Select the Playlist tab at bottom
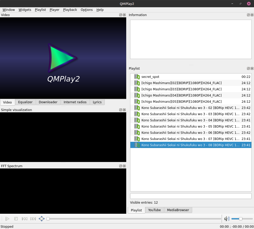Image resolution: width=254 pixels, height=229 pixels. [x=136, y=210]
